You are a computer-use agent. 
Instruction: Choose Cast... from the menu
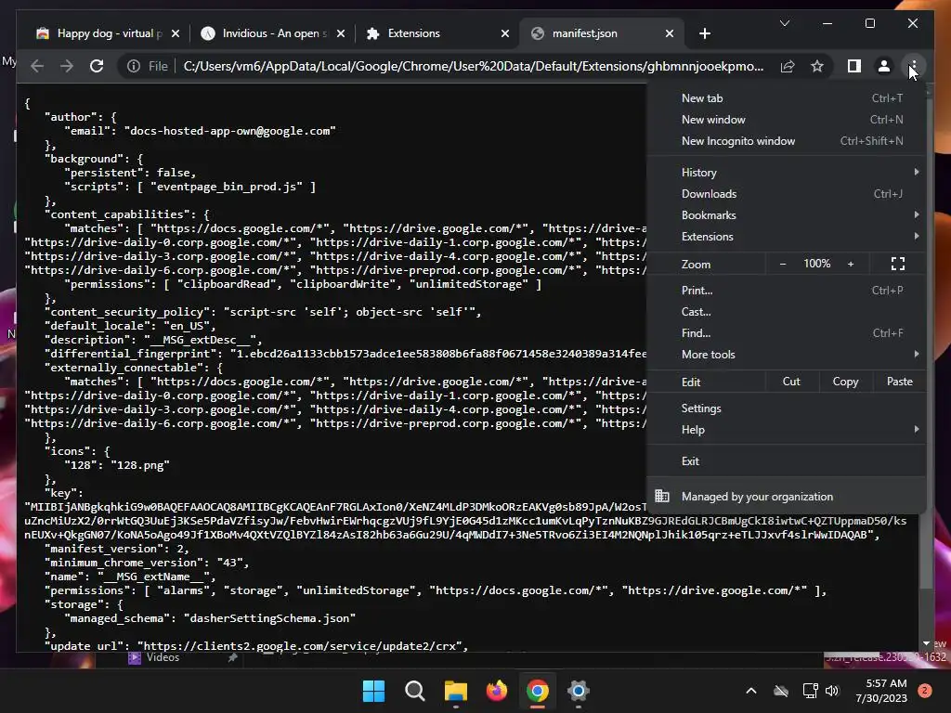point(787,312)
